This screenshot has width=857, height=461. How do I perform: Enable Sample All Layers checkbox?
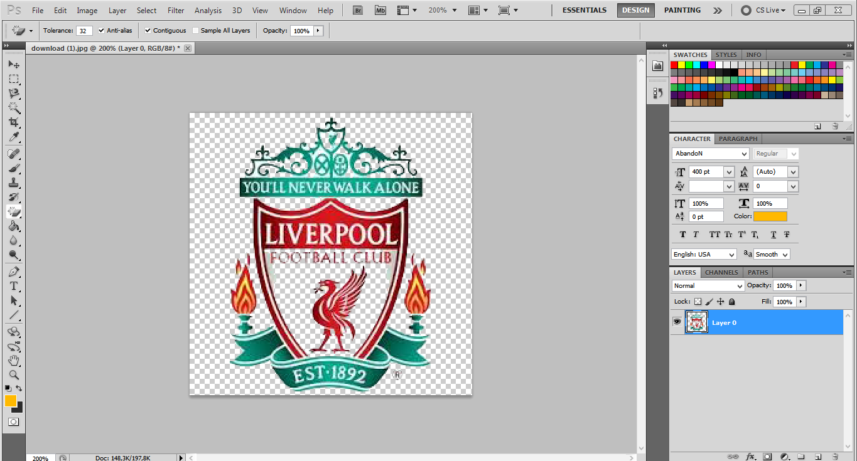(x=196, y=30)
